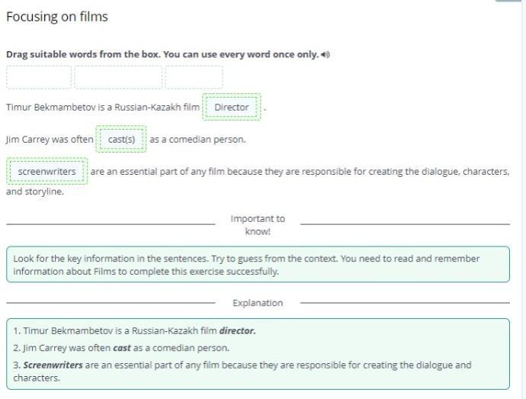
Task: Click the hint box about key information
Action: click(258, 265)
